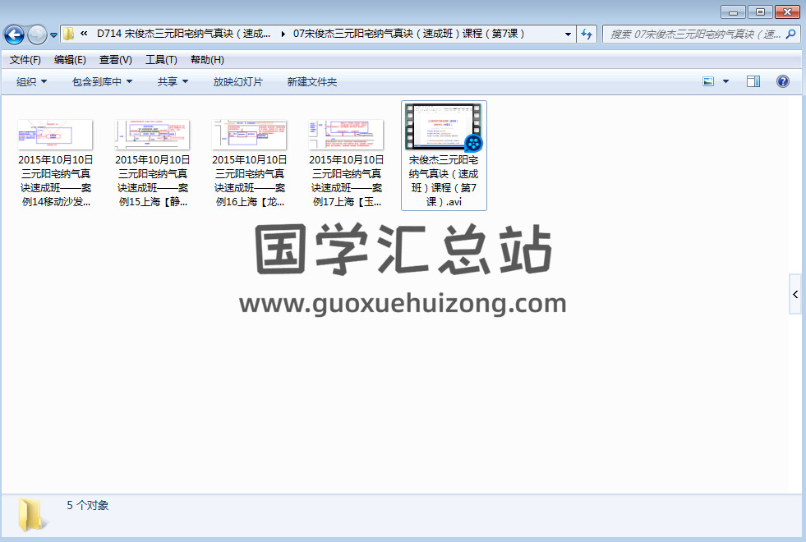Click the 案例14移动沙发 file name

click(x=56, y=181)
